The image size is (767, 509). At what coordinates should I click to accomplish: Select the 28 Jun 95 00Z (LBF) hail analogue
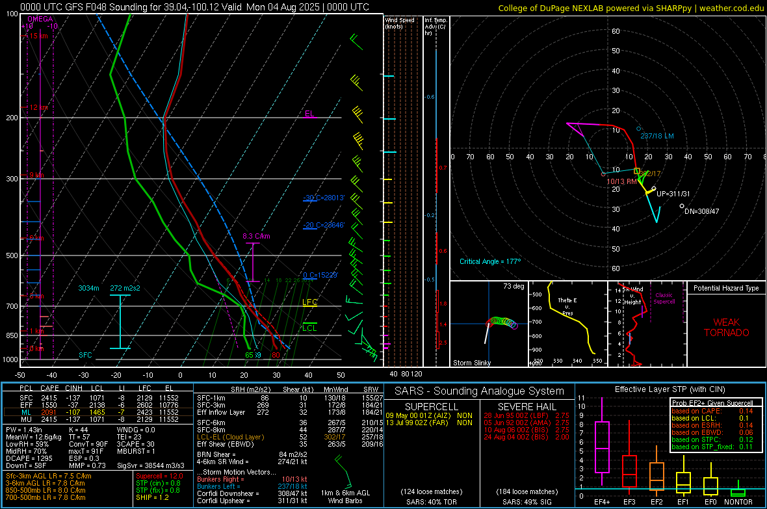(x=526, y=415)
